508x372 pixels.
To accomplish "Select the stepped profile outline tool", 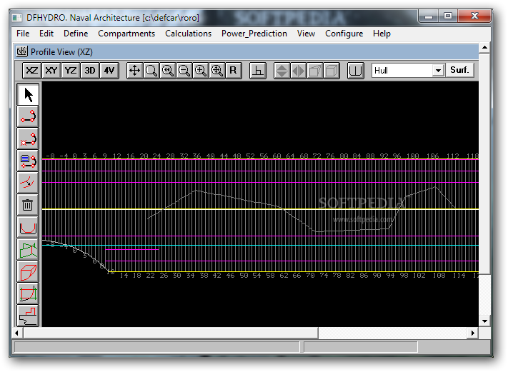I will coord(28,316).
